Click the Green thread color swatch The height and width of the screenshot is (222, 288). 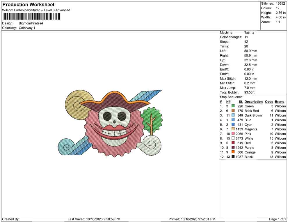233,106
